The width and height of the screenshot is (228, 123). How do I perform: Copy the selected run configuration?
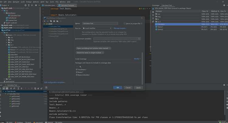[x=51, y=21]
